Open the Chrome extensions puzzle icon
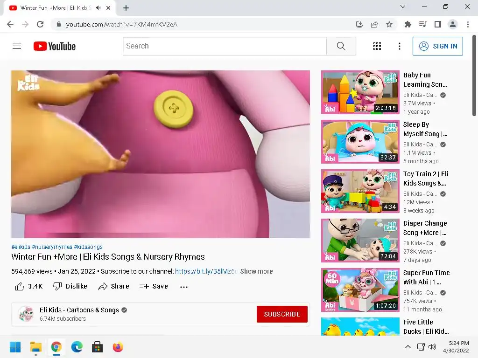This screenshot has width=478, height=358. pos(408,24)
